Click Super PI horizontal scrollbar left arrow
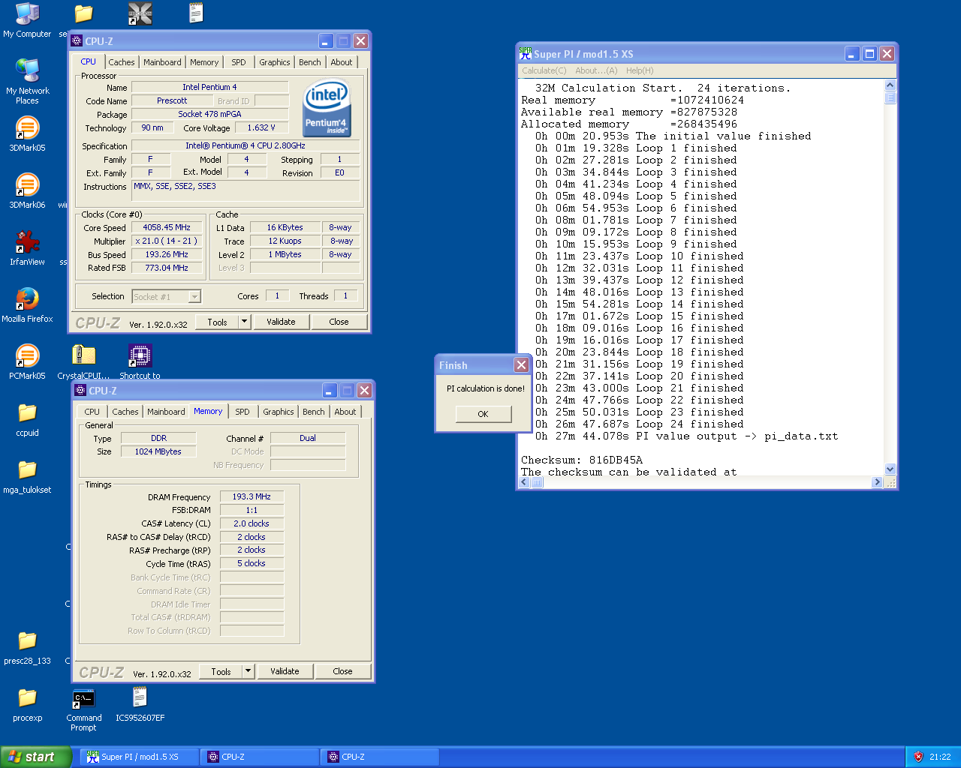Viewport: 961px width, 768px height. coord(525,482)
